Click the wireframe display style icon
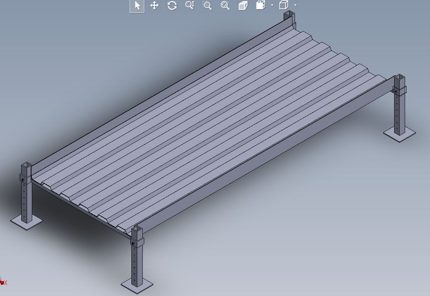 (x=284, y=5)
